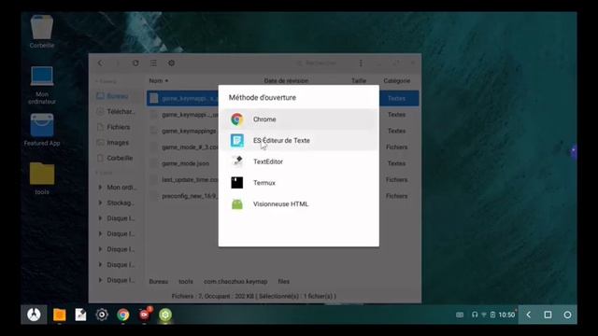Open Wi-Fi status in the system tray
The width and height of the screenshot is (598, 336).
(x=484, y=315)
